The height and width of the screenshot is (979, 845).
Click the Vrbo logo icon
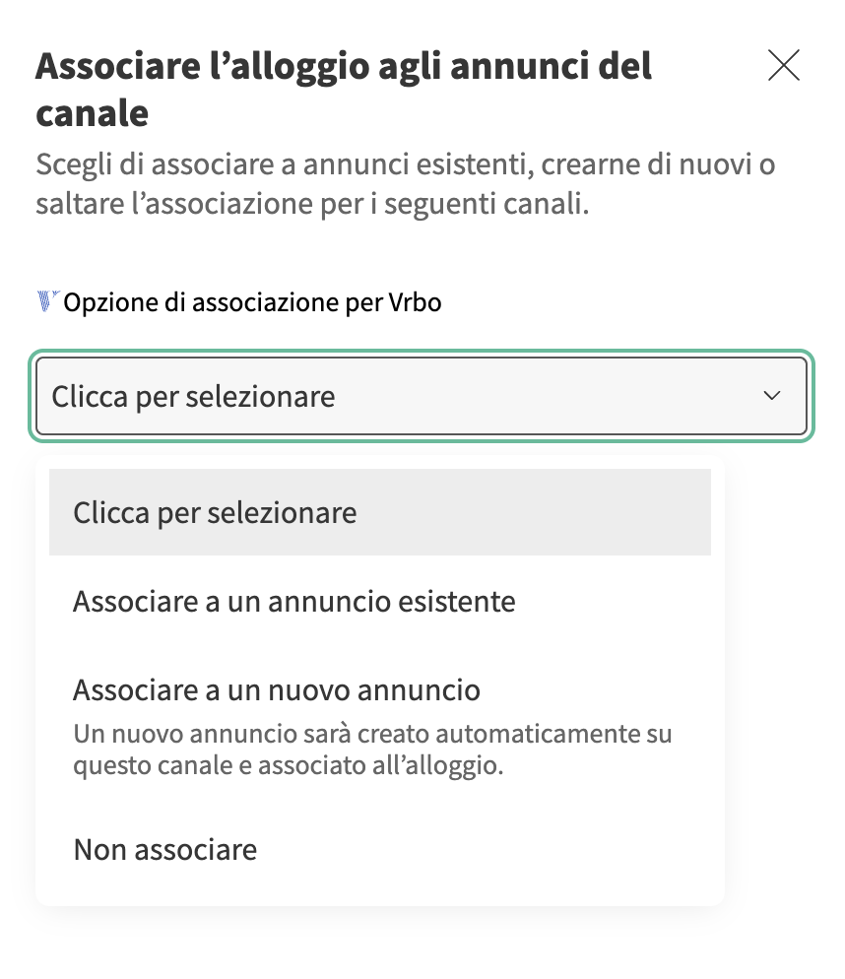(48, 301)
